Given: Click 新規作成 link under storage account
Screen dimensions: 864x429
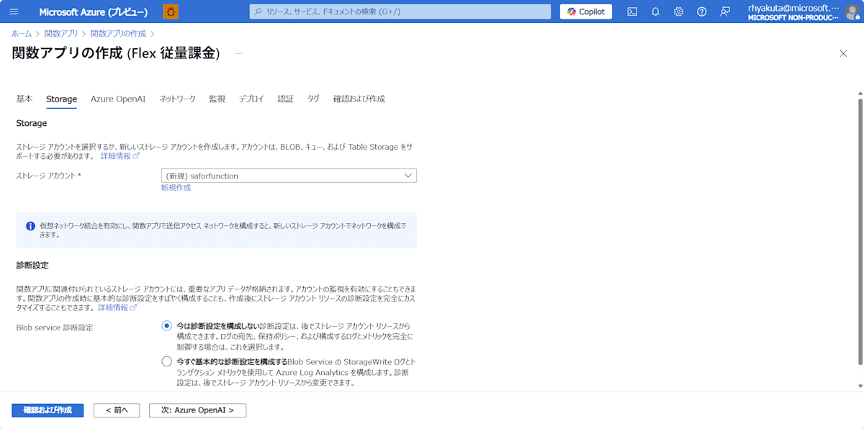Looking at the screenshot, I should [176, 188].
